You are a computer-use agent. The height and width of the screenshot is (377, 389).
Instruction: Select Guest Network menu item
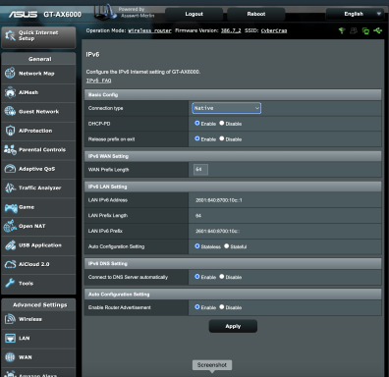click(x=38, y=112)
